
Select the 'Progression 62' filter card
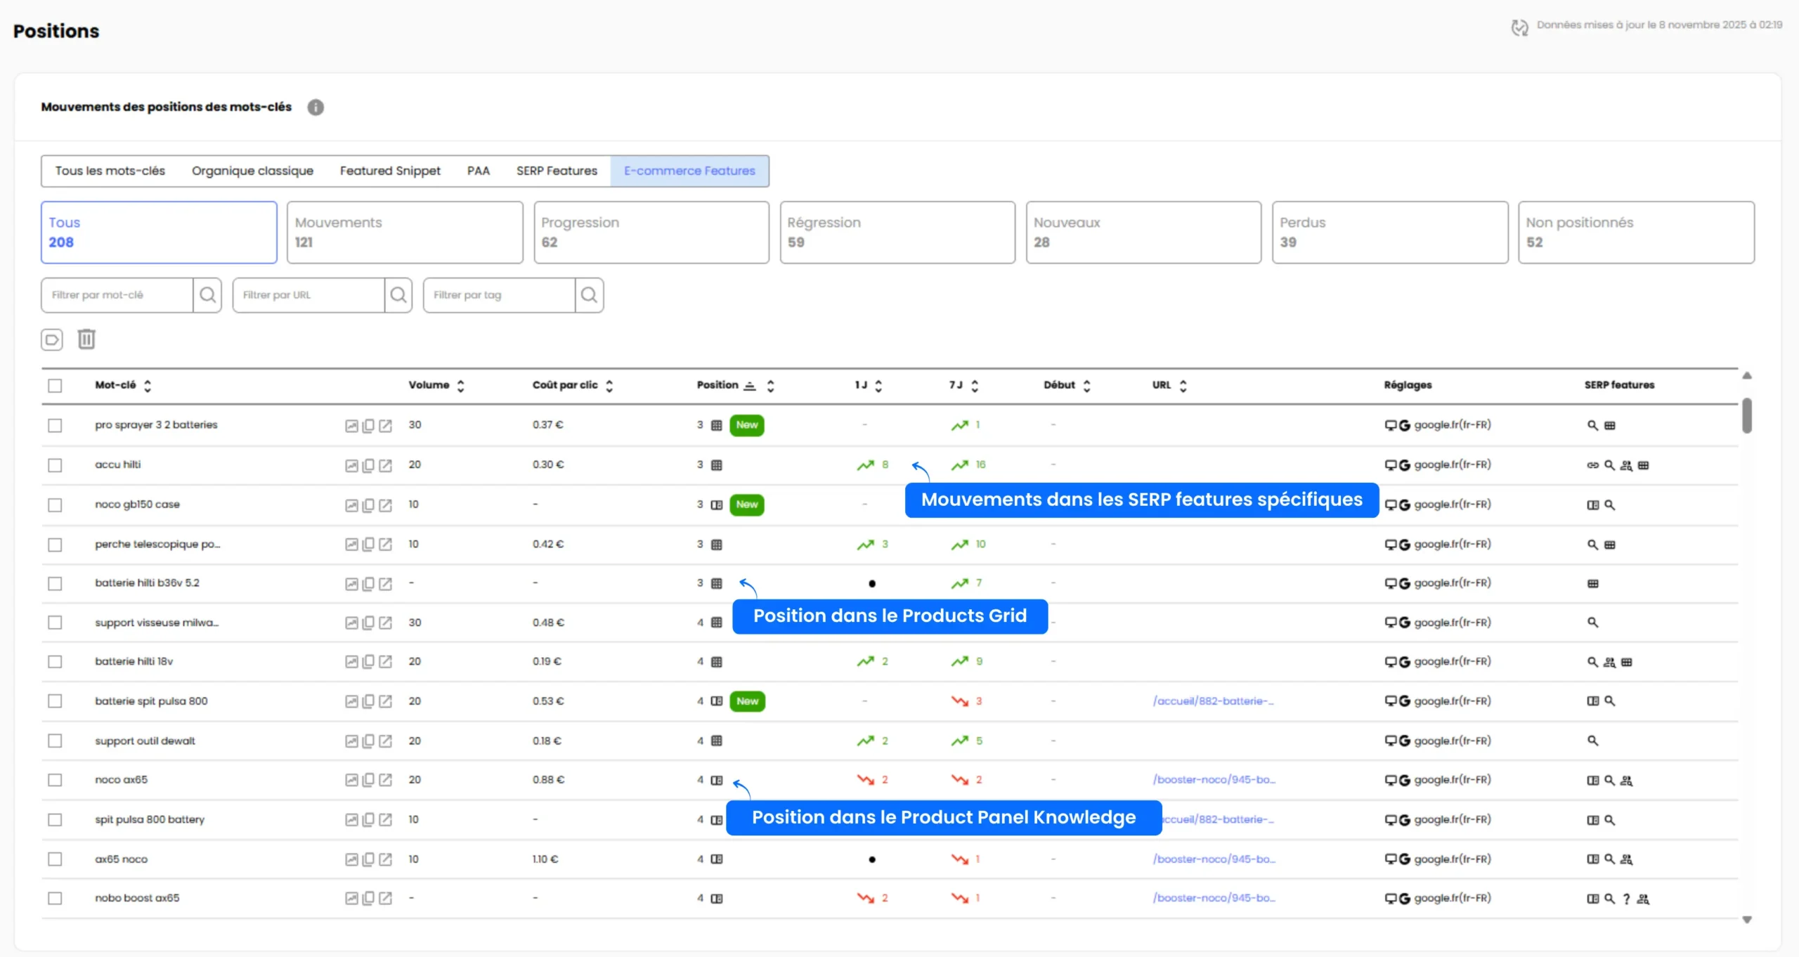click(x=650, y=232)
